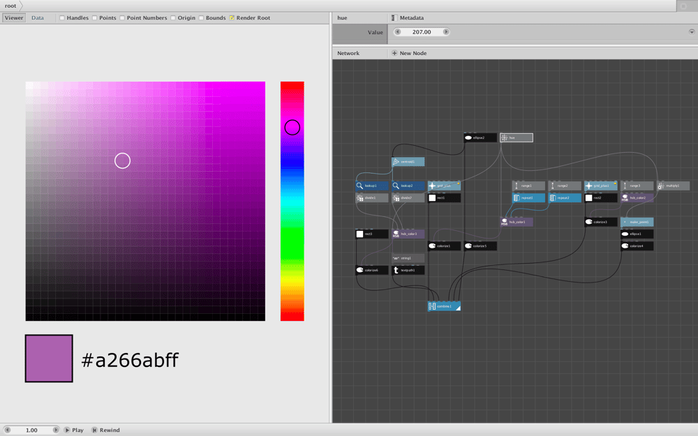
Task: Click the Network panel label
Action: 348,53
